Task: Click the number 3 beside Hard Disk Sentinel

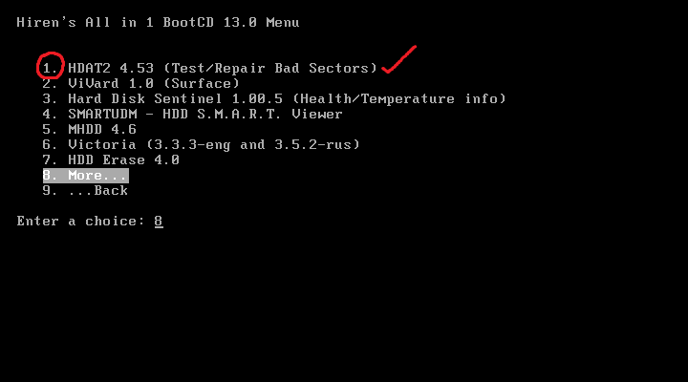Action: click(x=47, y=99)
